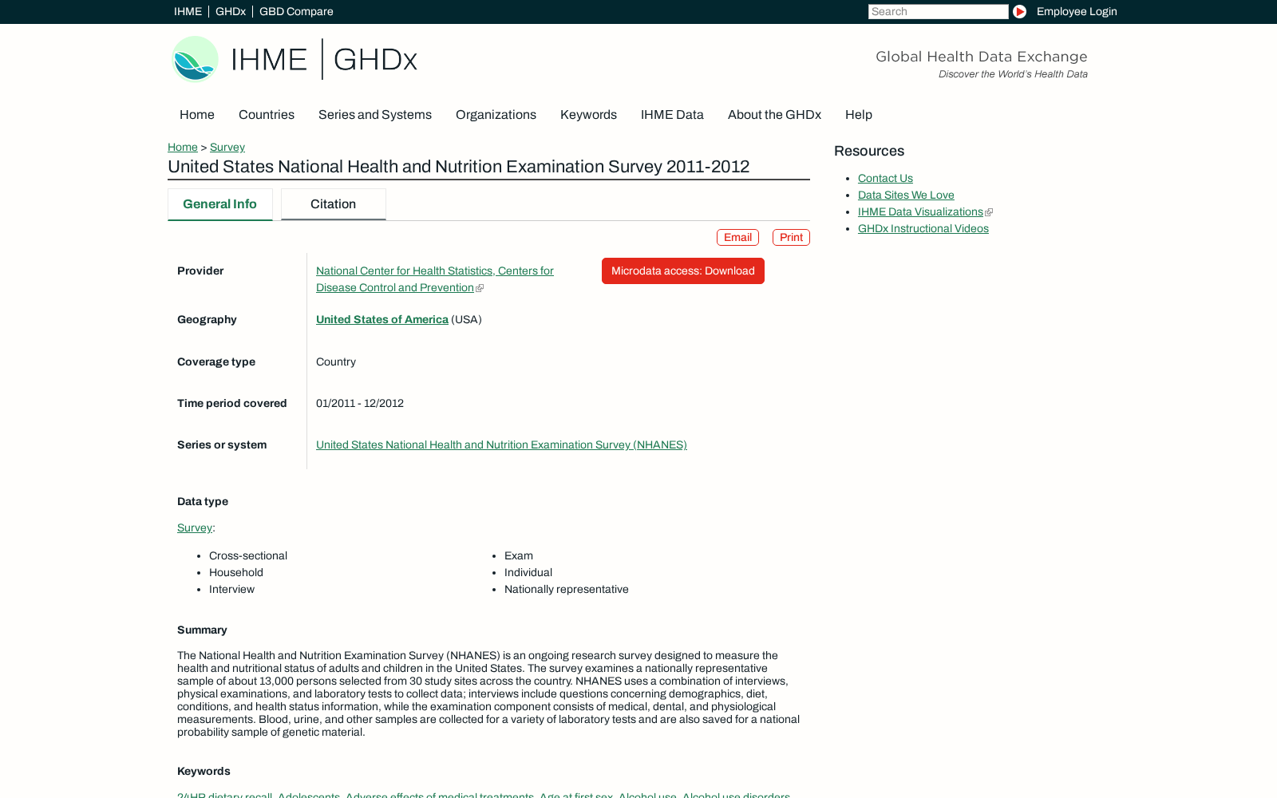Click the 'Coverage type' row label
1277x798 pixels.
(x=216, y=361)
